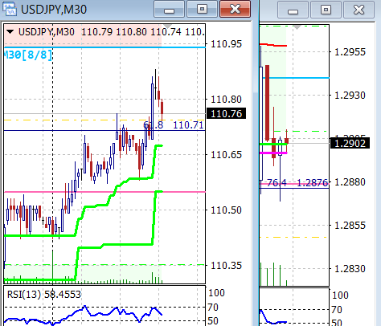Viewport: 381px width, 326px height.
Task: Maximize the second chart window on right
Action: pyautogui.click(x=326, y=10)
